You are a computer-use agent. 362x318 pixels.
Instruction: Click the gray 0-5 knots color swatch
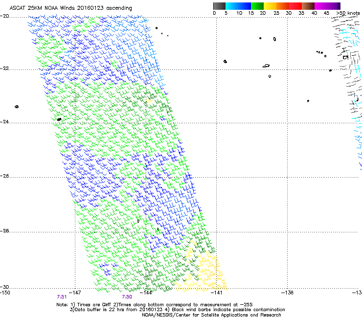[x=219, y=6]
